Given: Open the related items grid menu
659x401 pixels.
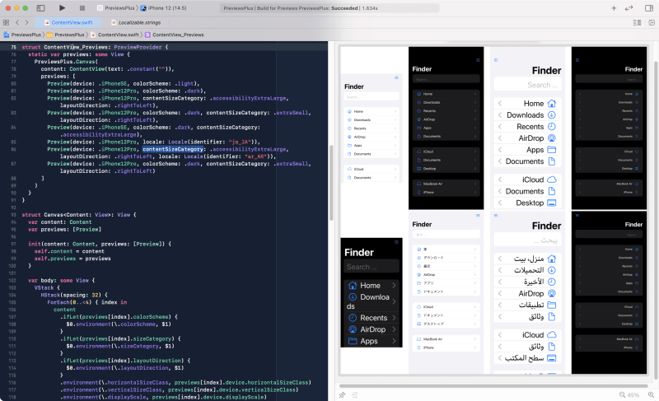Looking at the screenshot, I should (x=6, y=23).
